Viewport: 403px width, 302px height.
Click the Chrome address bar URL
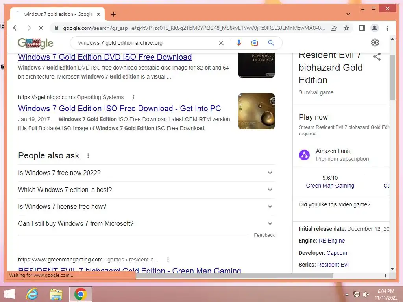[194, 28]
